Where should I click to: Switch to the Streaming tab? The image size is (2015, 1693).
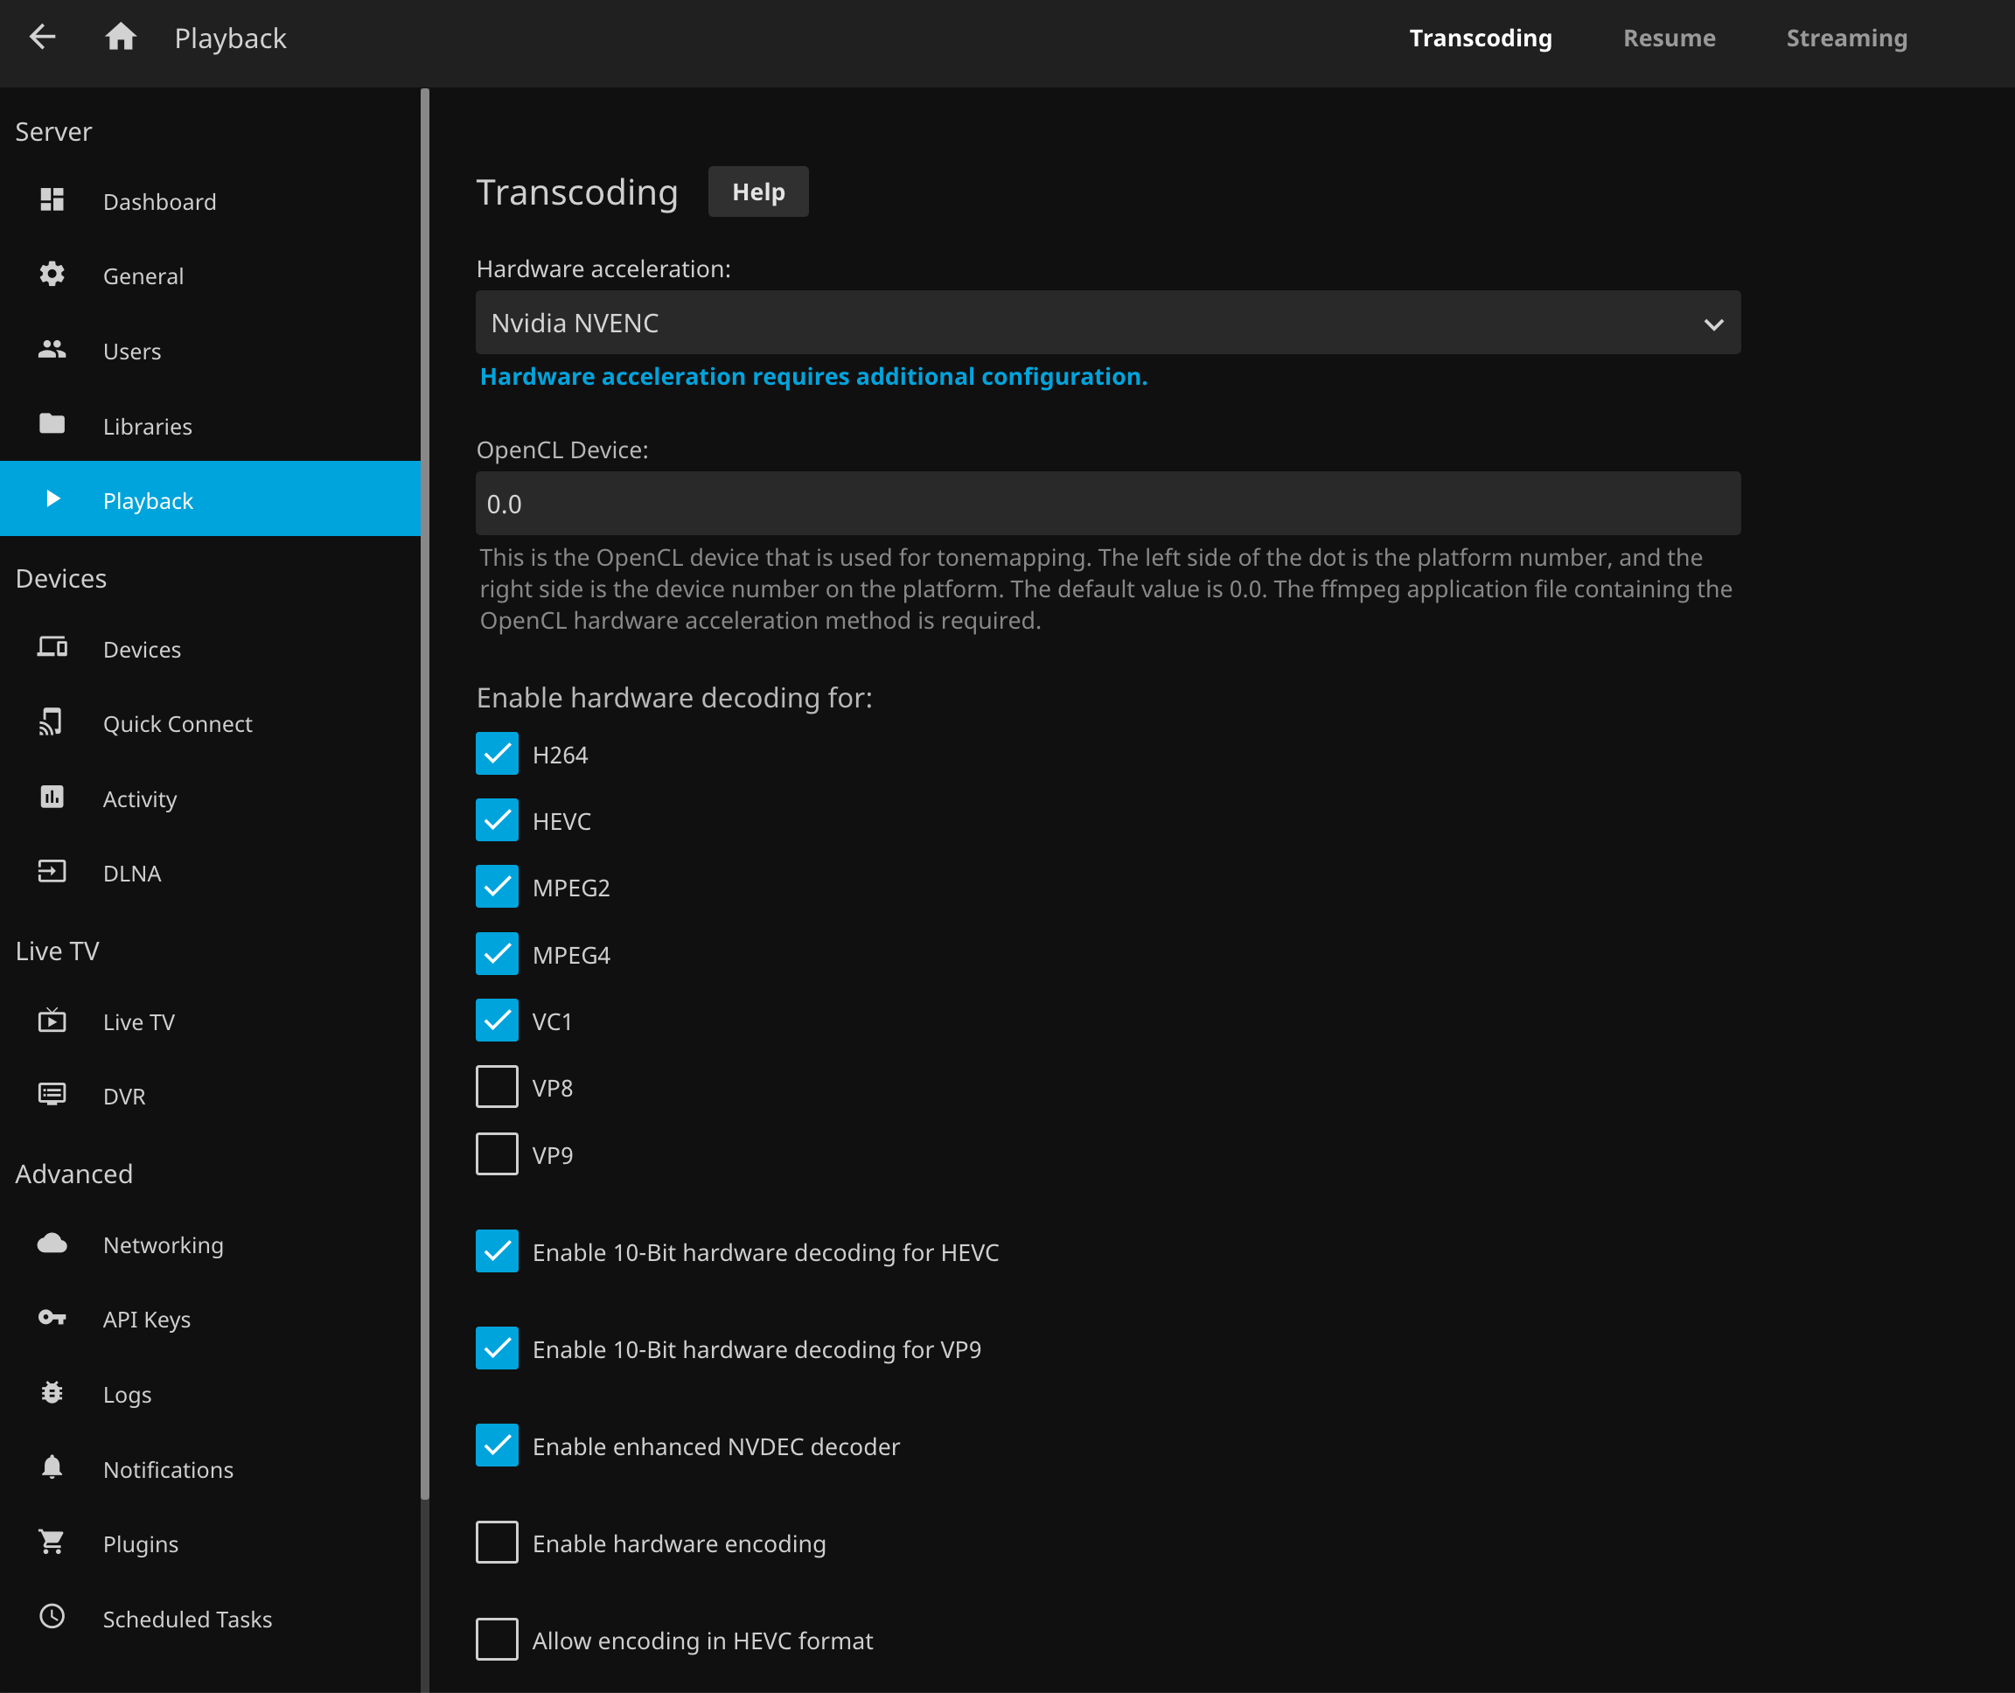tap(1845, 38)
